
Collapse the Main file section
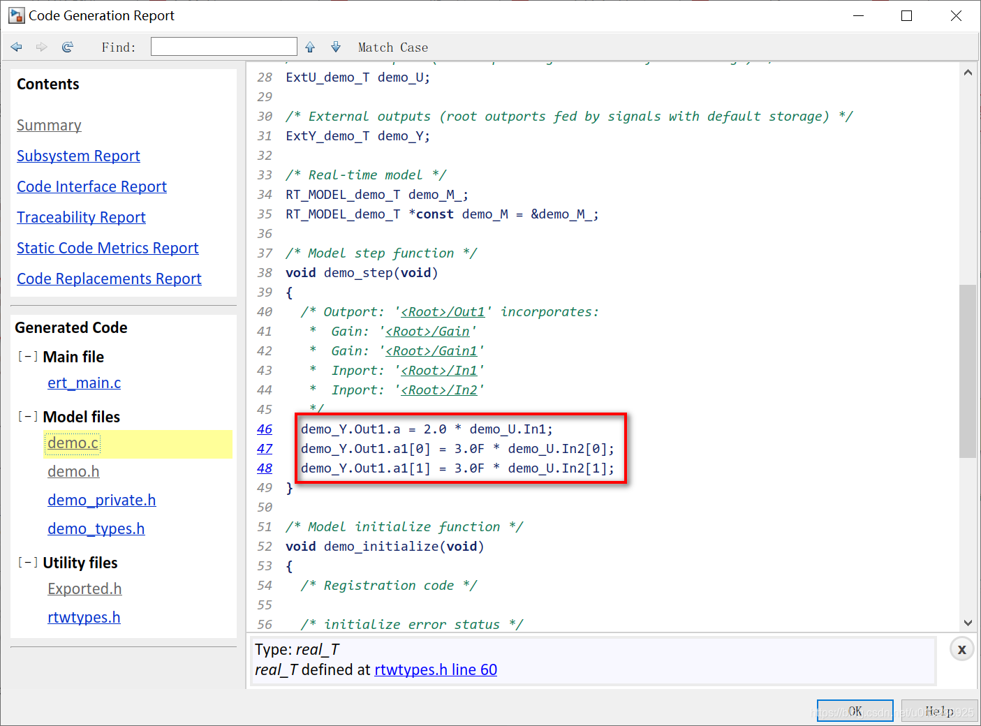tap(28, 357)
